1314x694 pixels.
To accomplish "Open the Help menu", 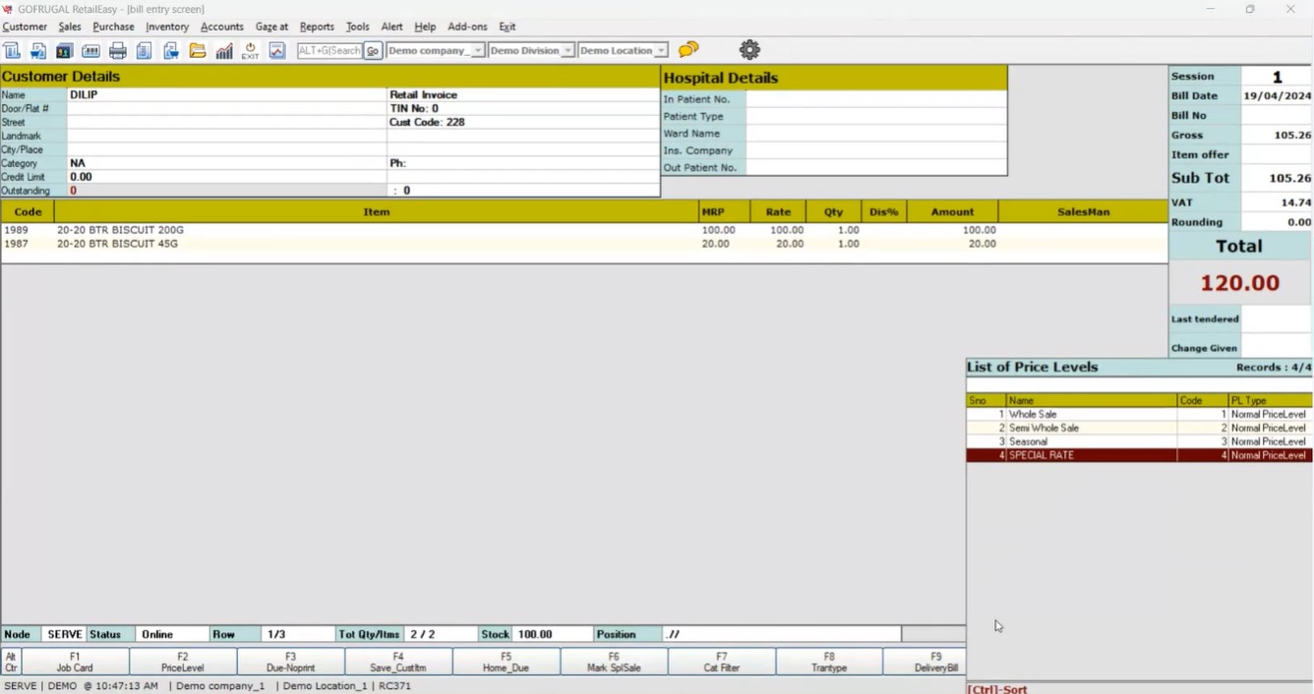I will (425, 27).
